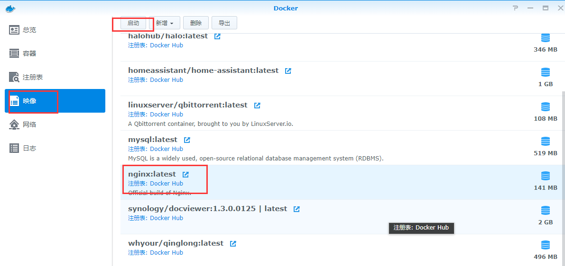
Task: Click database size icon for home-assistant 1 GB
Action: (546, 72)
